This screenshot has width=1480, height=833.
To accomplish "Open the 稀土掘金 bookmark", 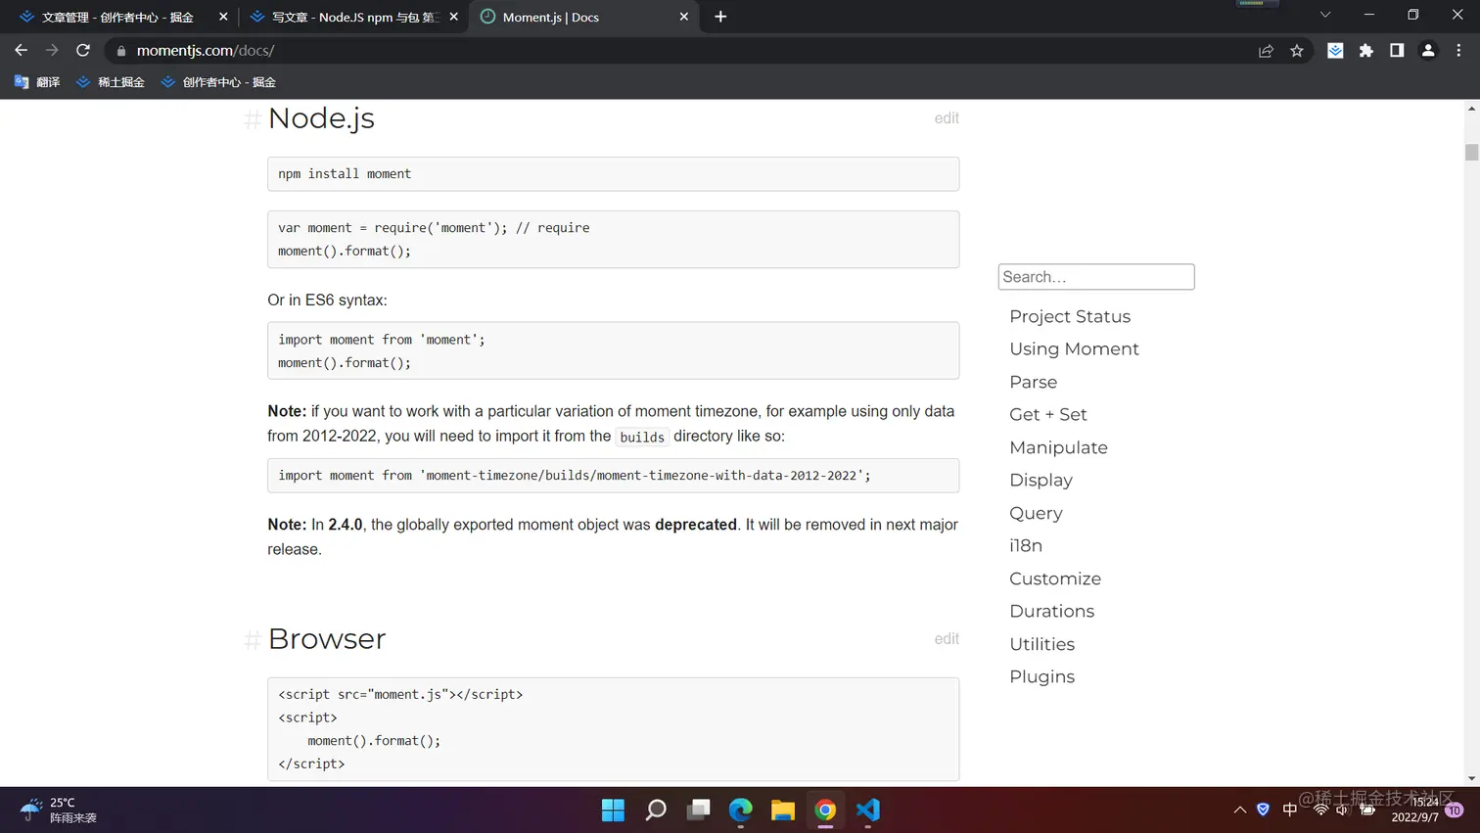I will pyautogui.click(x=111, y=82).
